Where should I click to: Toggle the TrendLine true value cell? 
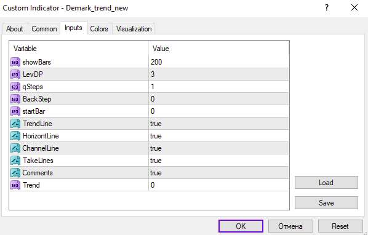tap(218, 124)
